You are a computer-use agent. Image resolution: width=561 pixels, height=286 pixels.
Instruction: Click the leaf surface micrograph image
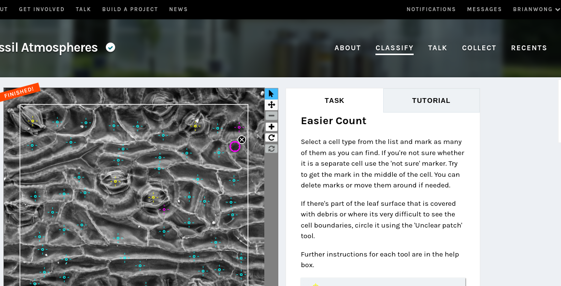[x=134, y=187]
